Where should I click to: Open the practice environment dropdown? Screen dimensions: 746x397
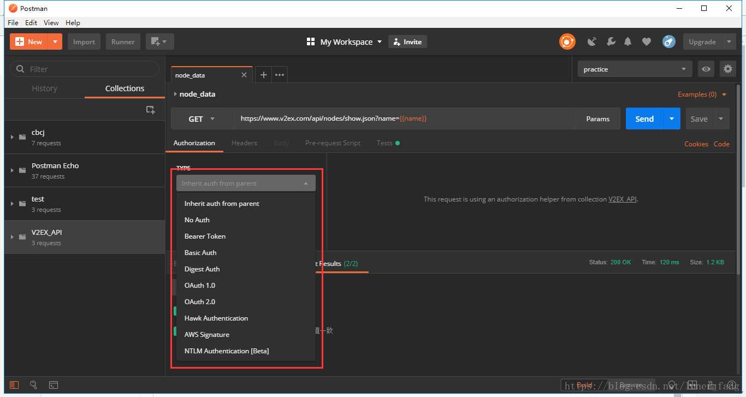click(x=635, y=69)
